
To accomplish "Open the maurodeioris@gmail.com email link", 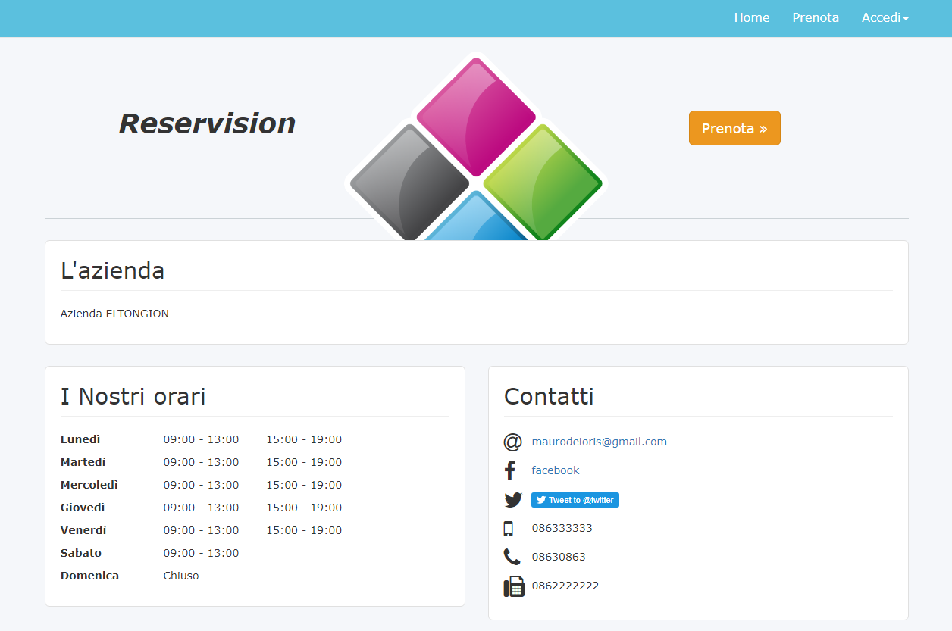I will (x=599, y=442).
